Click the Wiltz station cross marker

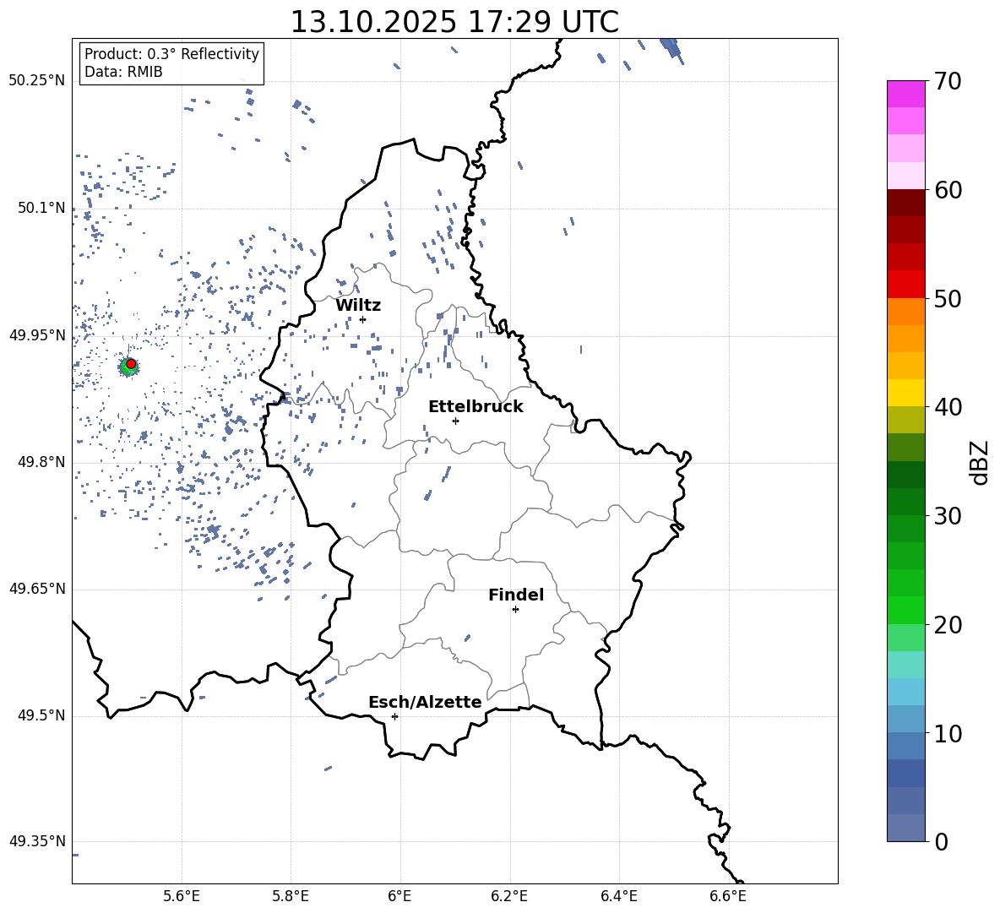click(363, 319)
